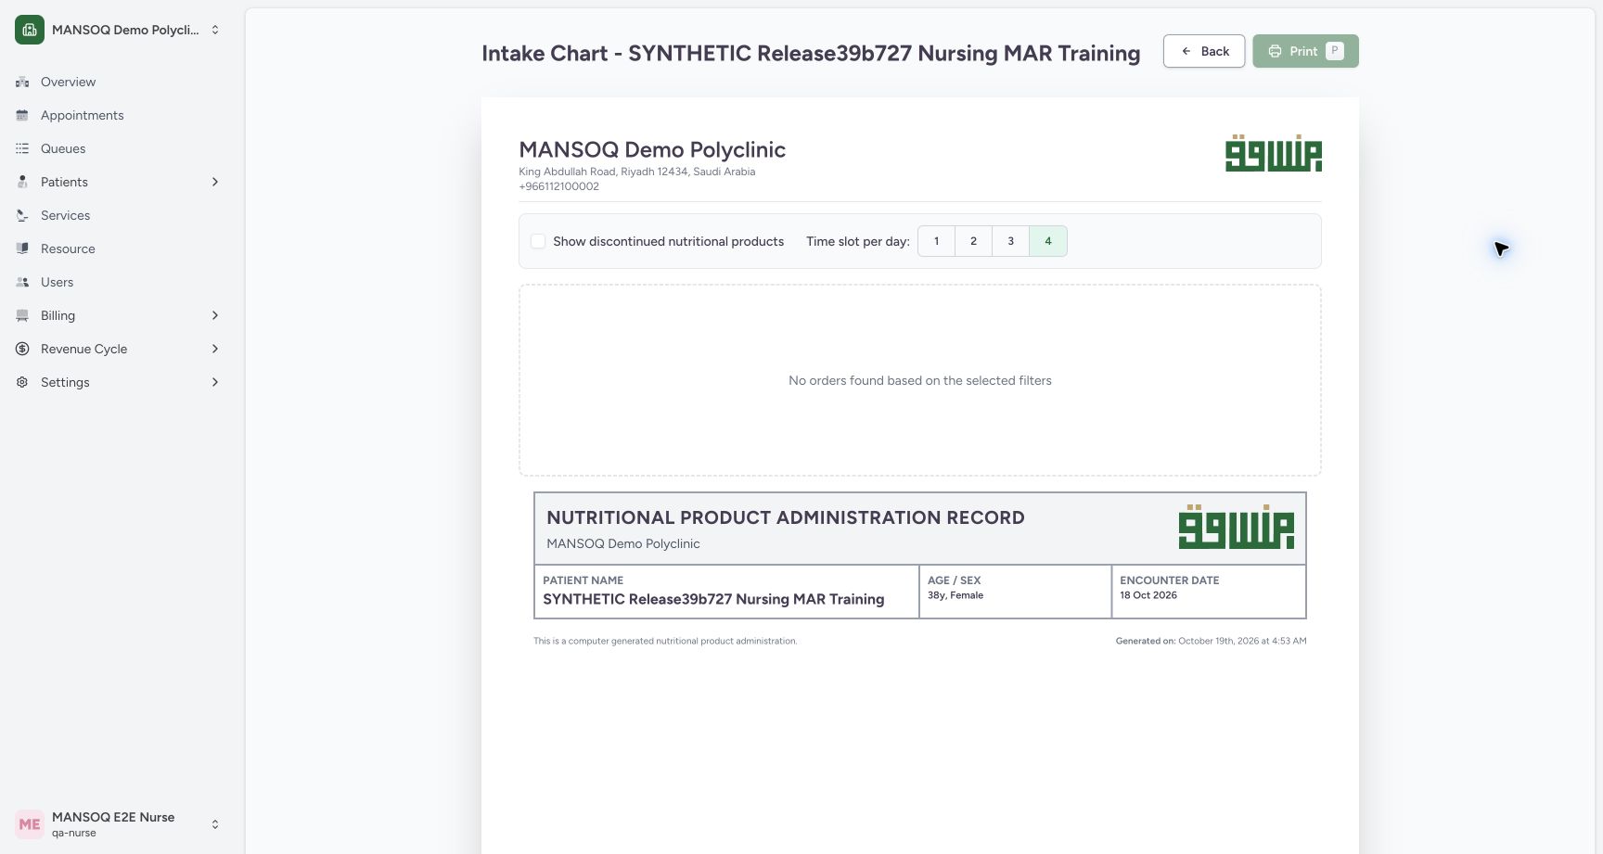The height and width of the screenshot is (854, 1603).
Task: Click the green polyclinic logo icon
Action: [x=30, y=30]
